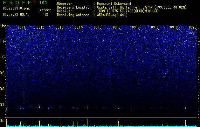Click the 0914 time axis label
The image size is (200, 127).
click(x=79, y=27)
